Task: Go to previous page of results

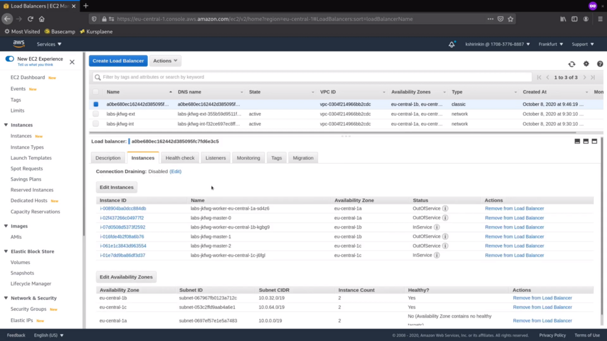Action: [548, 77]
